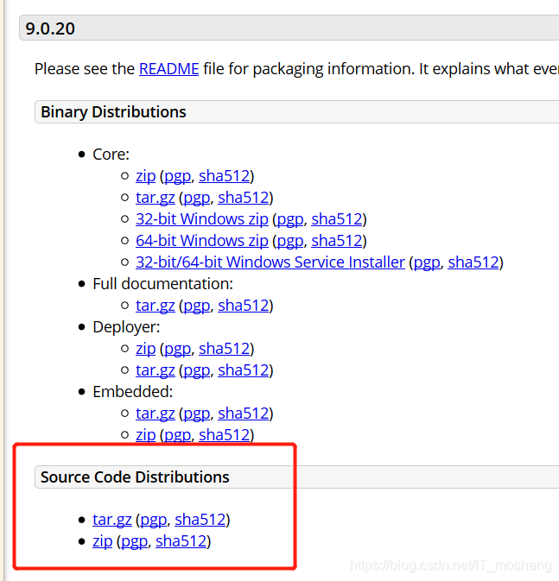Download Deployer tar.gz file
Viewport: 559px width, 581px height.
coord(155,370)
